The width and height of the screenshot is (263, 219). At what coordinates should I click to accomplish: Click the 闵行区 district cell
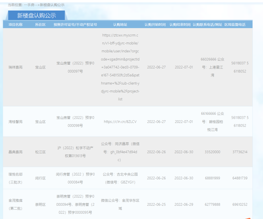click(x=40, y=178)
